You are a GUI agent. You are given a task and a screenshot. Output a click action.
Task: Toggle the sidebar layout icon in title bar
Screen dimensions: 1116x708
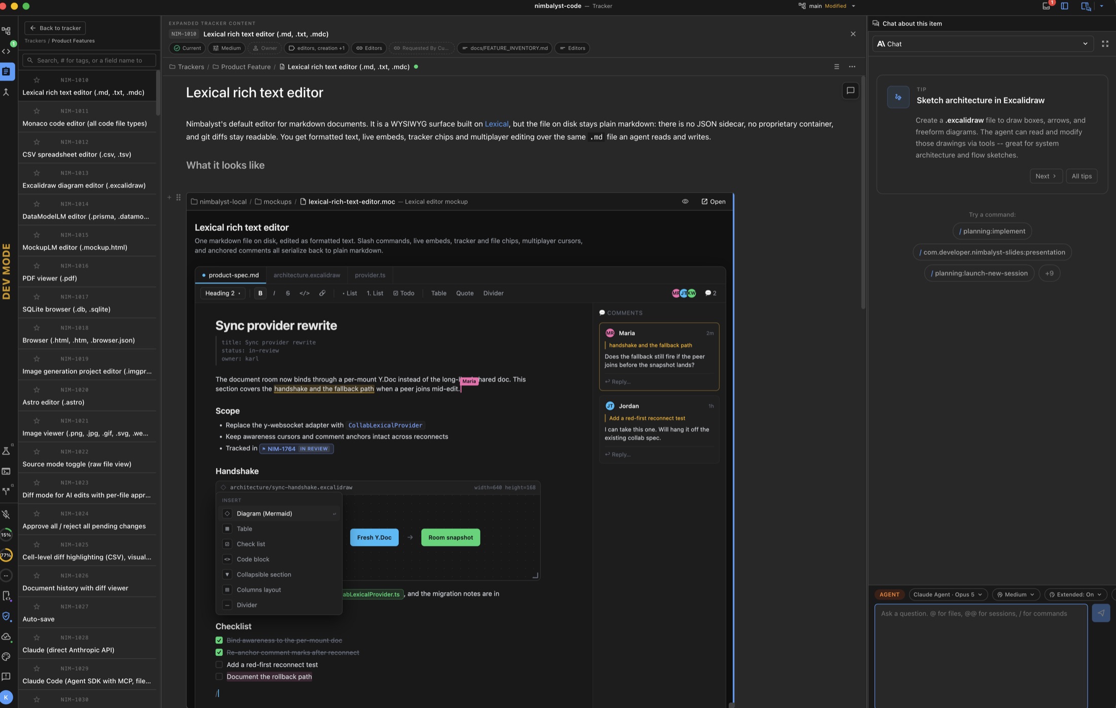(x=1064, y=6)
